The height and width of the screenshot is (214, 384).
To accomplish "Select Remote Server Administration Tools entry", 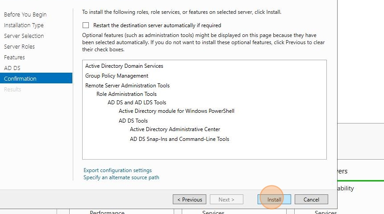I will [x=127, y=85].
